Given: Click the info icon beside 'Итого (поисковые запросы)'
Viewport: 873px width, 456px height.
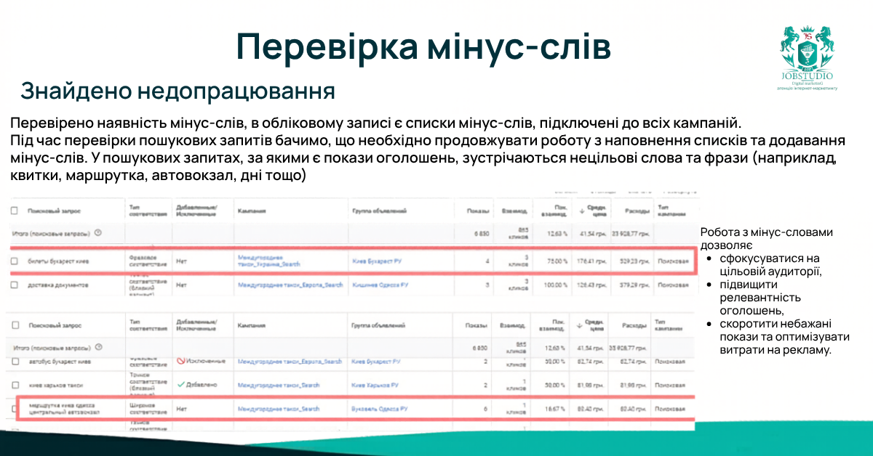Looking at the screenshot, I should pyautogui.click(x=98, y=233).
